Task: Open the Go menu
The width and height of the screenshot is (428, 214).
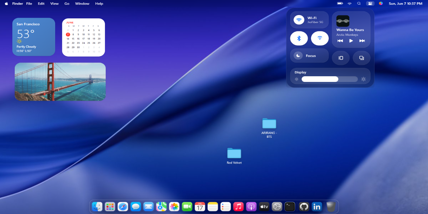Action: [67, 4]
